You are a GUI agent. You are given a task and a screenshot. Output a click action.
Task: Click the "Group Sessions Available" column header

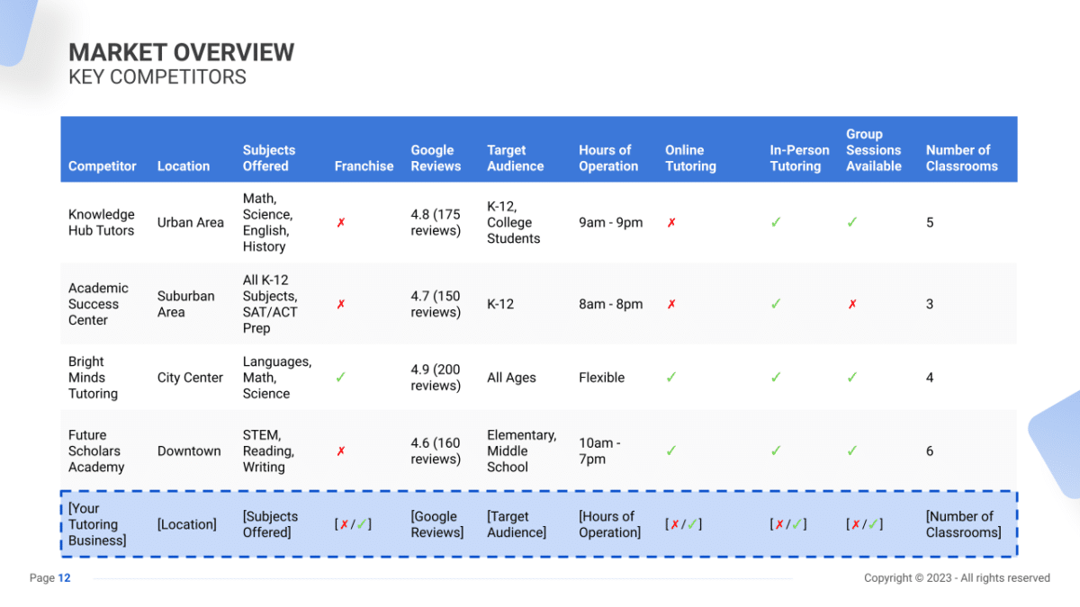click(x=874, y=150)
